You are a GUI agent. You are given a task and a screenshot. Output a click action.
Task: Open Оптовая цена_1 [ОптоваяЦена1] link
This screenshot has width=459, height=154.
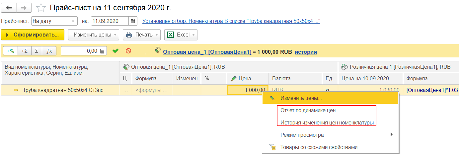tap(207, 51)
